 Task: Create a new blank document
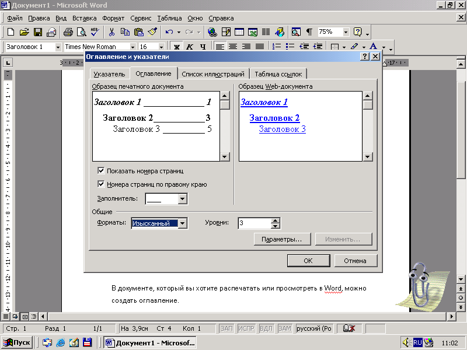[x=11, y=32]
